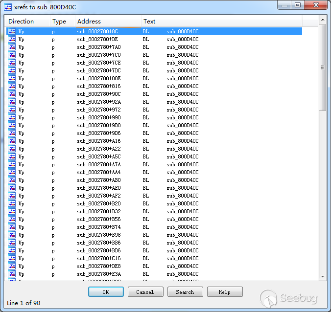
Task: Click sub_800D40C target in sub_8002780+B20 row
Action: (x=183, y=203)
